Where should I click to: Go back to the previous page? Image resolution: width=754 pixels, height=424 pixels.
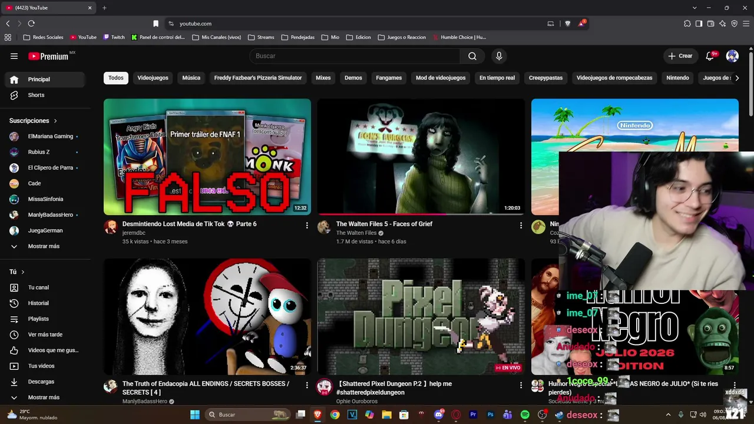8,24
